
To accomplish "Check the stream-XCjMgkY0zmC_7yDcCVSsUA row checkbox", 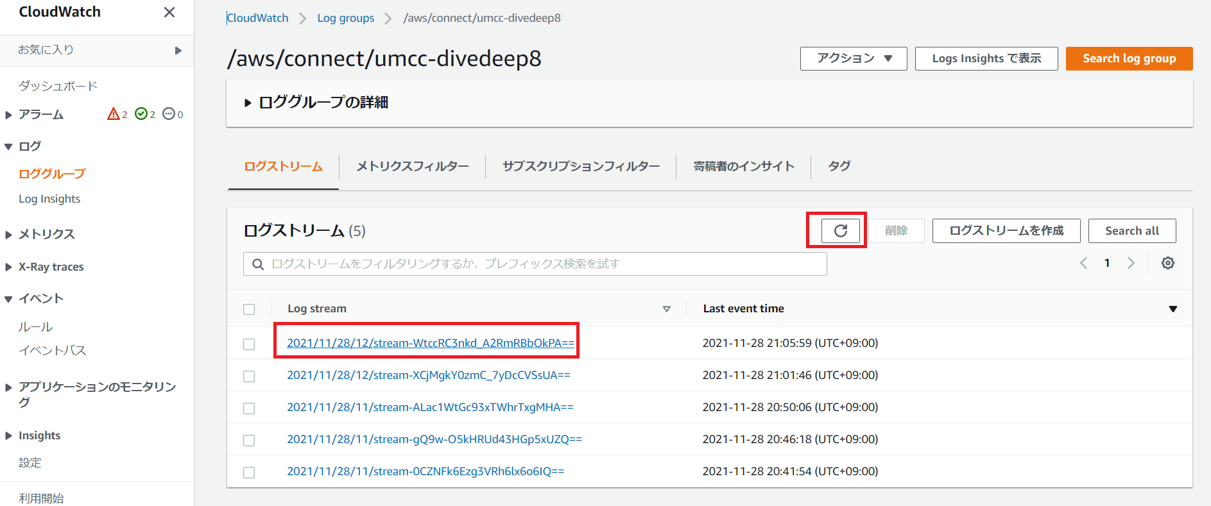I will coord(249,376).
